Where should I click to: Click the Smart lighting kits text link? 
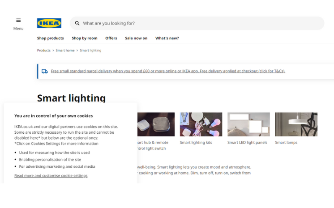[196, 143]
